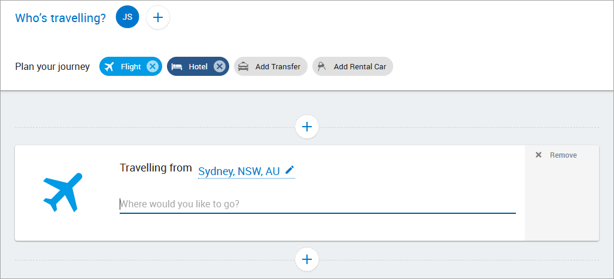614x279 pixels.
Task: Open the Sydney, NSW, AU origin link
Action: pos(239,171)
